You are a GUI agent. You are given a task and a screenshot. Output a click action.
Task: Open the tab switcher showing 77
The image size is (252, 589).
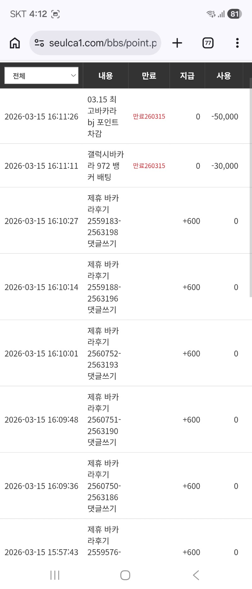pos(208,43)
